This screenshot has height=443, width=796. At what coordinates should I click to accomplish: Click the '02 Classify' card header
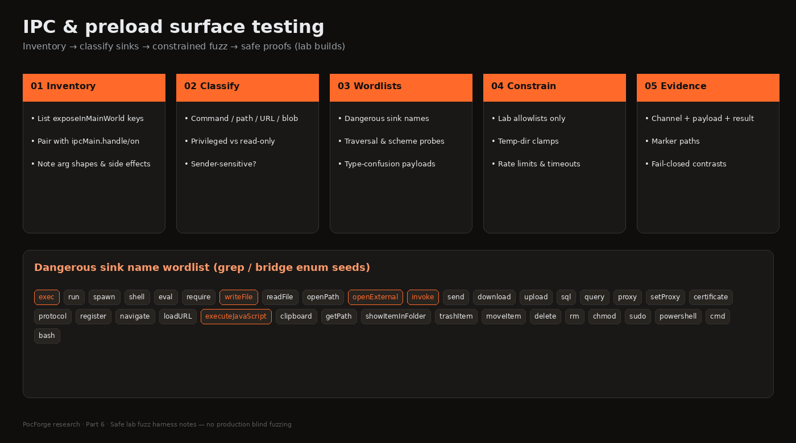click(247, 87)
